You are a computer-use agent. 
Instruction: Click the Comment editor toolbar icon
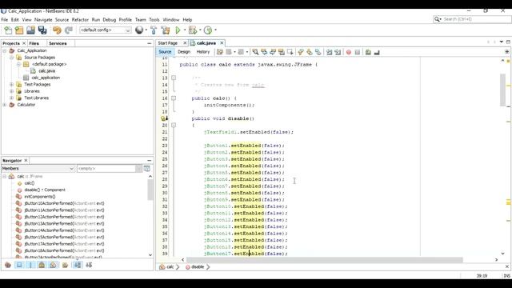tap(368, 52)
